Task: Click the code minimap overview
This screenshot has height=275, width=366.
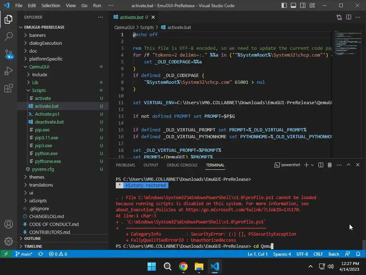Action: (x=347, y=43)
